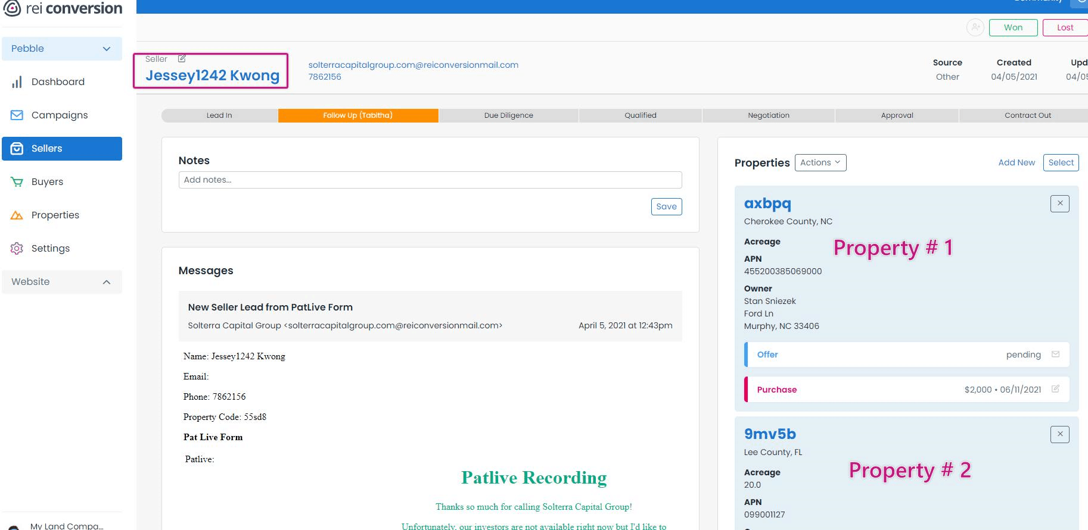
Task: Click the rei conversion logo icon
Action: (12, 8)
